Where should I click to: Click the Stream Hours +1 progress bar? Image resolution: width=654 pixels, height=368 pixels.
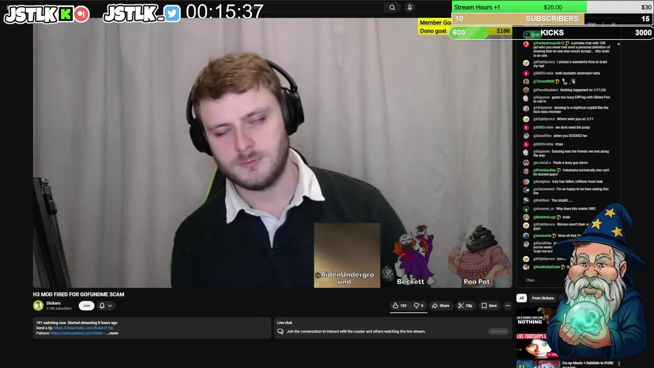coord(552,7)
